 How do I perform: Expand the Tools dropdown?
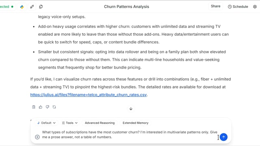pos(69,123)
